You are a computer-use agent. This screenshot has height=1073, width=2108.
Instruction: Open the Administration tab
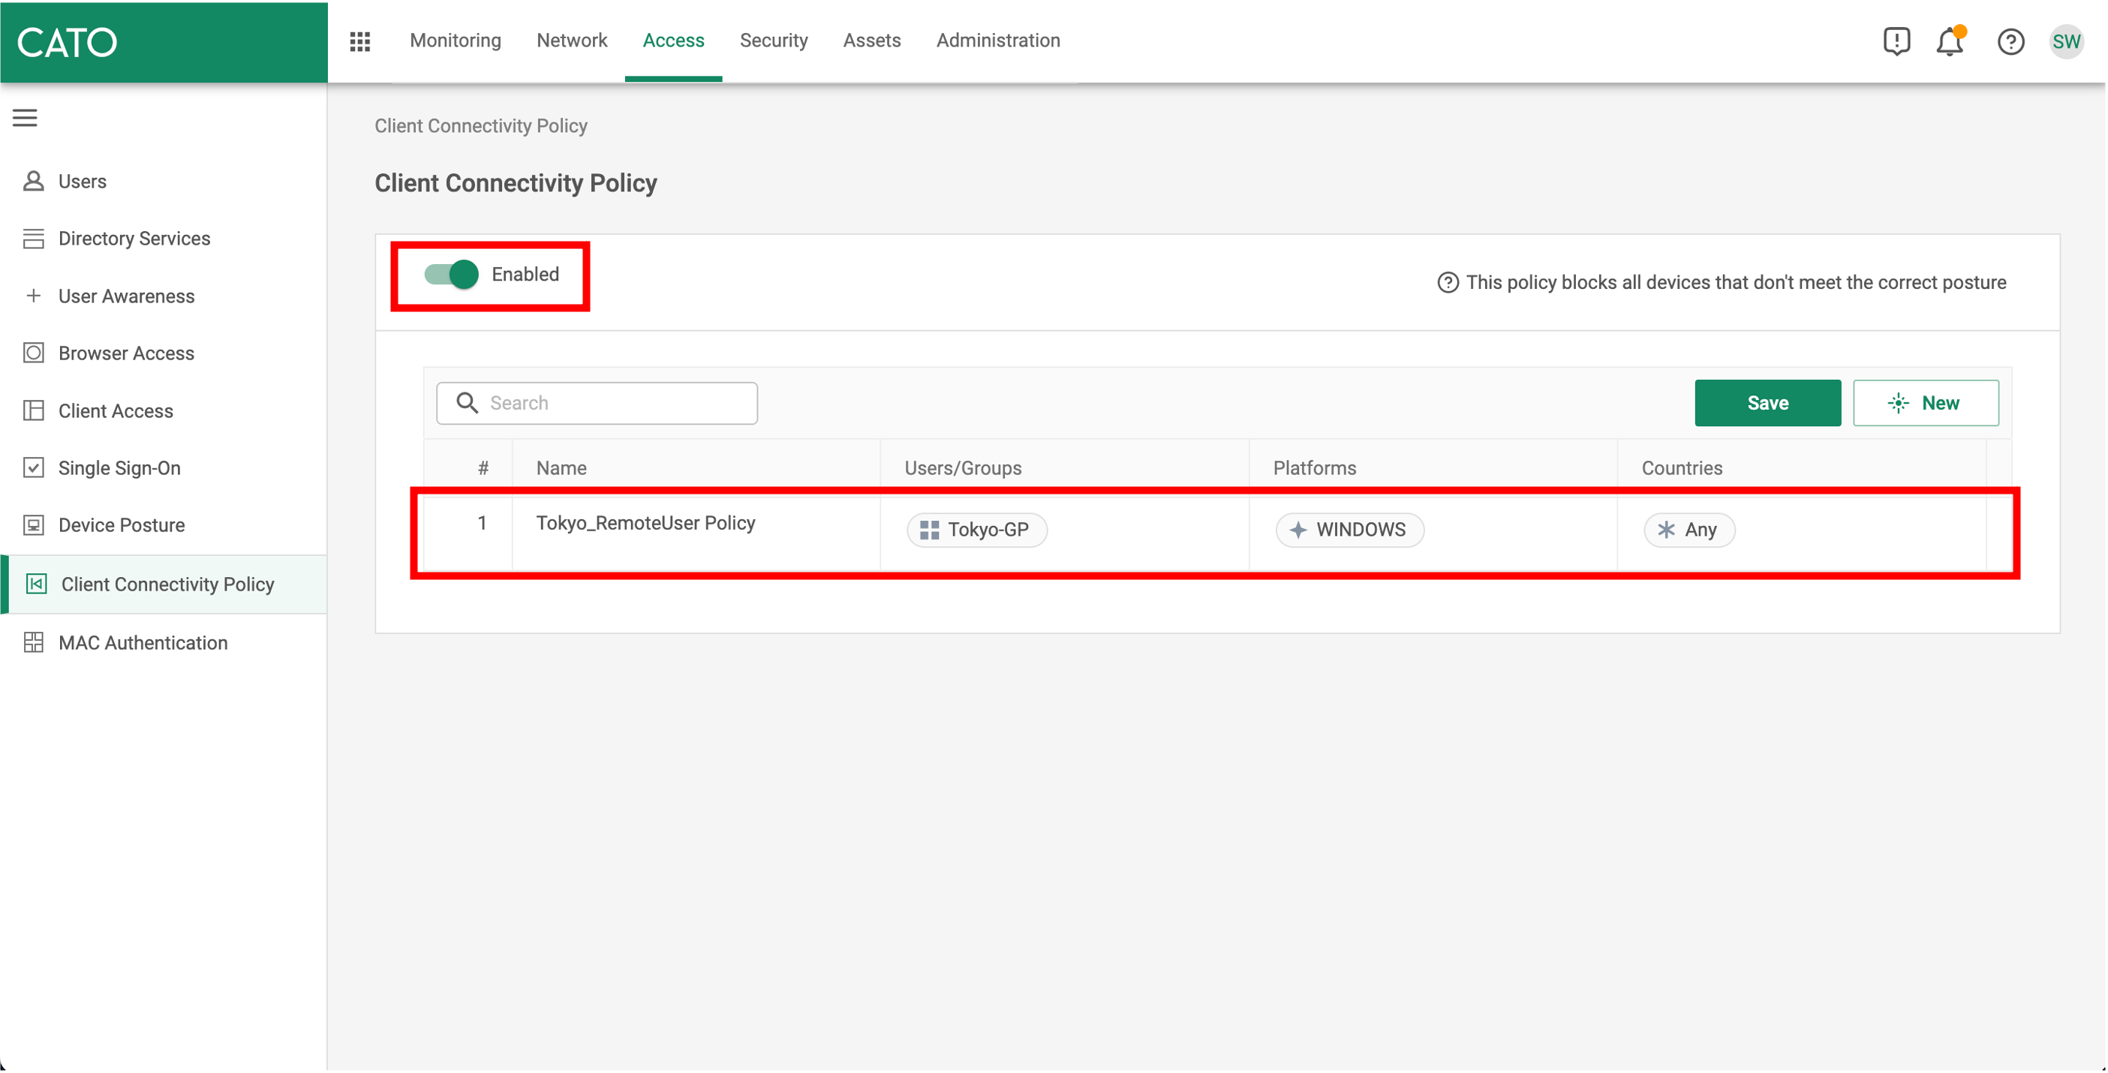click(997, 40)
